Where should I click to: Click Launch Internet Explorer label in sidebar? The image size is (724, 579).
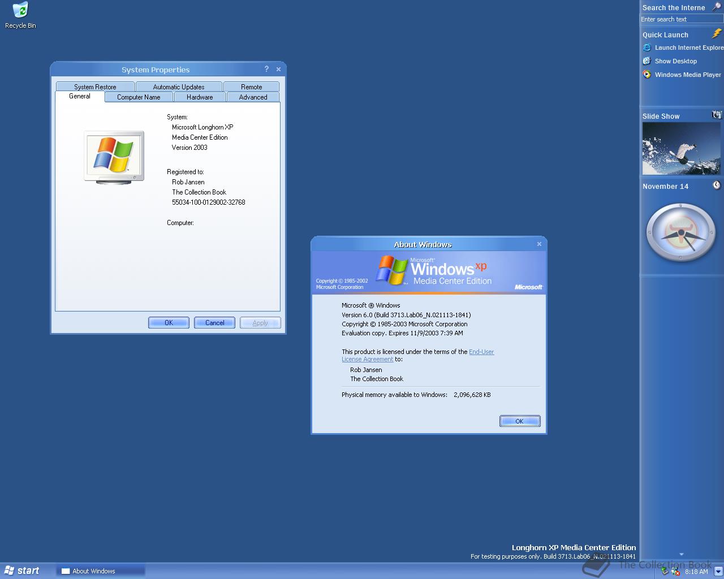pyautogui.click(x=689, y=47)
